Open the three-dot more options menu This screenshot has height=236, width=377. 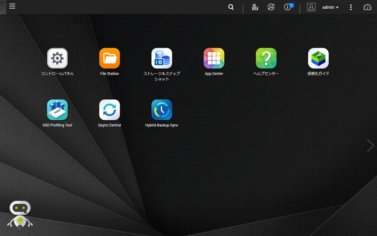point(351,7)
